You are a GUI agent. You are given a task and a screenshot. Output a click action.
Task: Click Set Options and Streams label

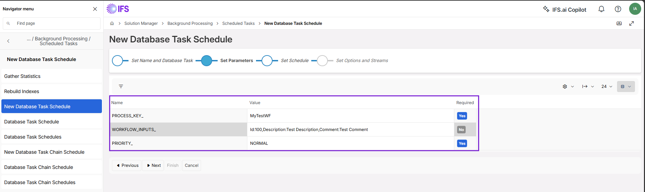pos(362,61)
